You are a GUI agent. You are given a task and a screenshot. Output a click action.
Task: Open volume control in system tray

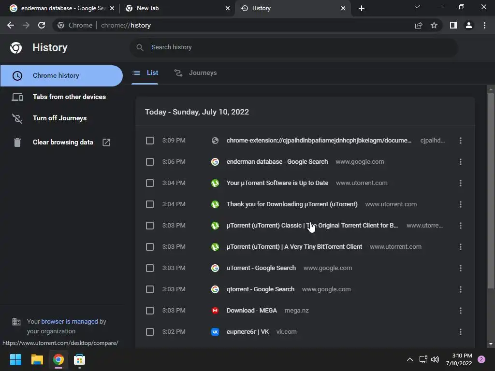pyautogui.click(x=435, y=359)
